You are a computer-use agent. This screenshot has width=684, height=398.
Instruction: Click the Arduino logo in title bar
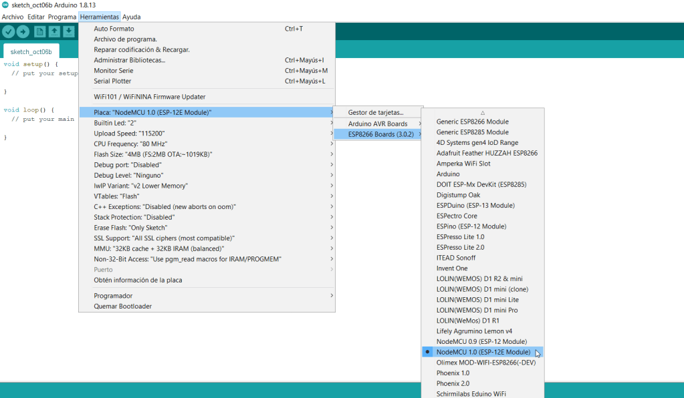tap(5, 5)
